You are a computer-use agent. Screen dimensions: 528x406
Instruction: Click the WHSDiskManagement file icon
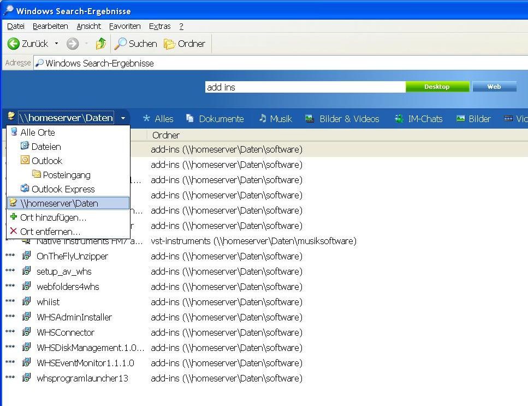coord(26,347)
